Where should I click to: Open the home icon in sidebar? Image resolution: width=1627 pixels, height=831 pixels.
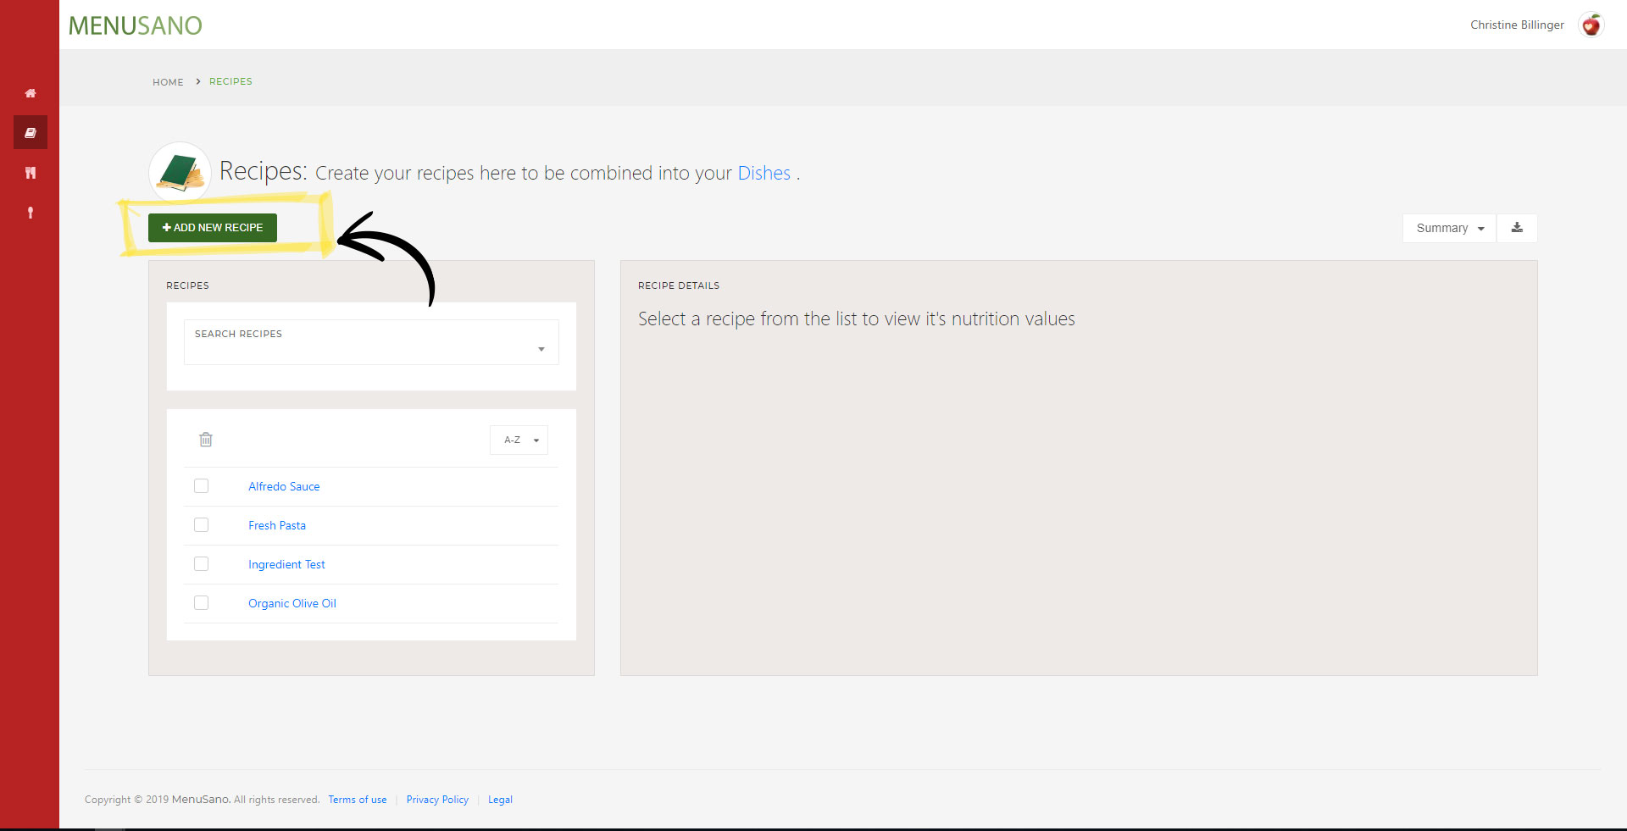coord(31,93)
